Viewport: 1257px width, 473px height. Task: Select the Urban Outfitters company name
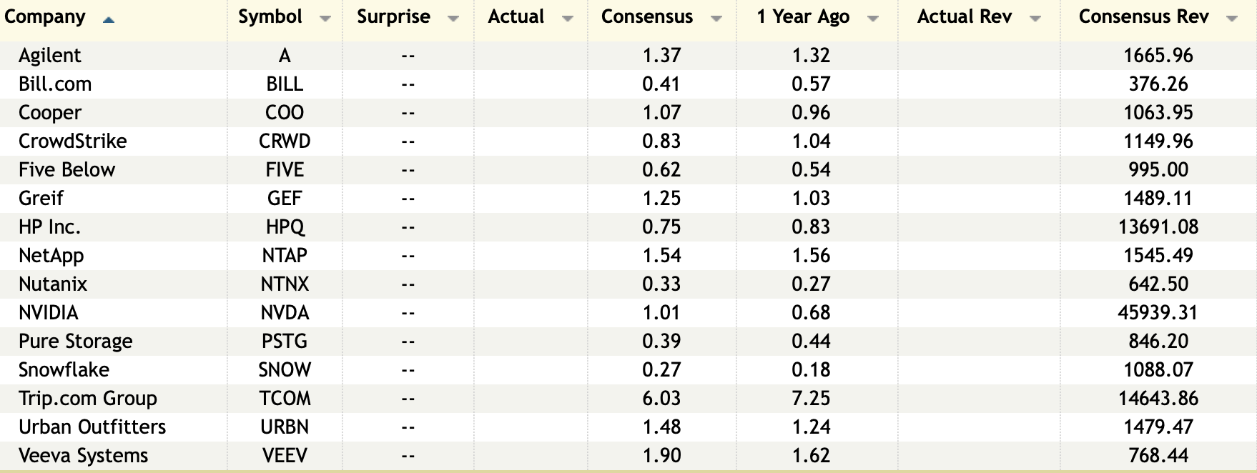coord(92,427)
